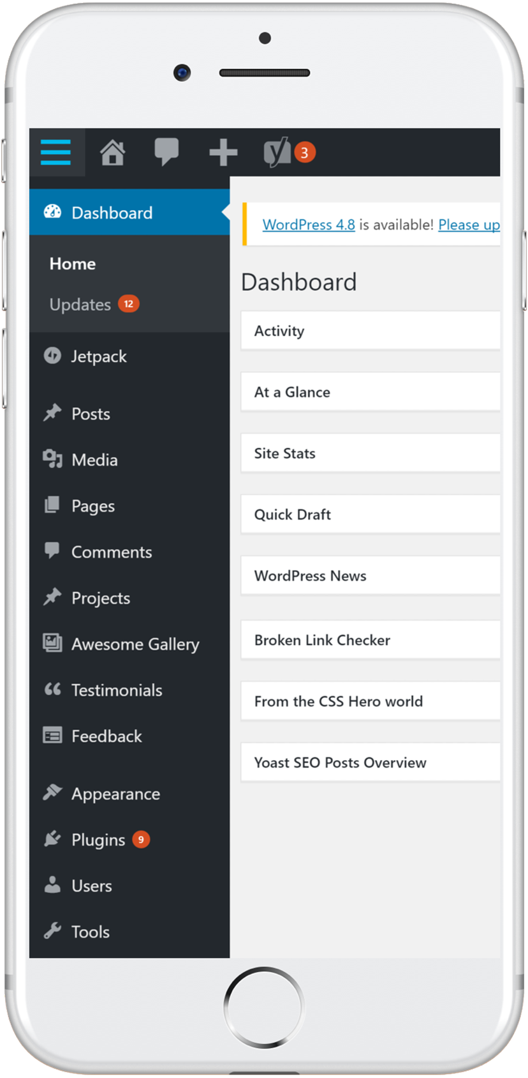Expand the At a Glance widget
The width and height of the screenshot is (528, 1078).
(370, 392)
